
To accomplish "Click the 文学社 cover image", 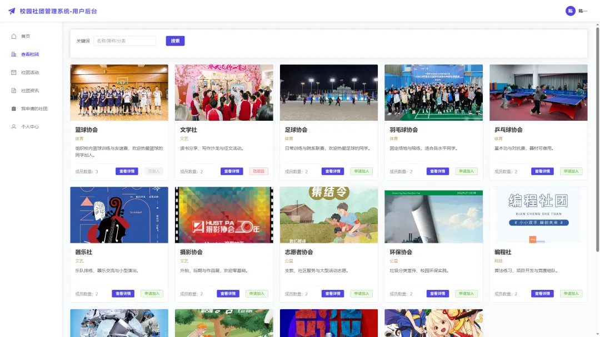I will [224, 93].
